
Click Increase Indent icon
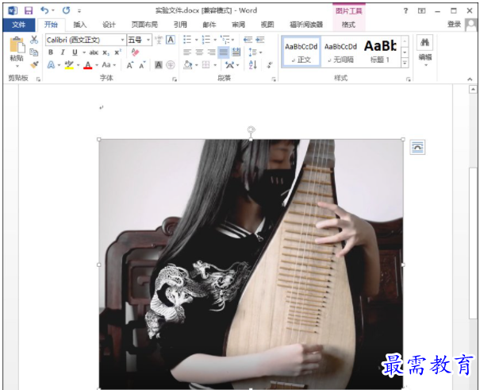click(x=260, y=40)
